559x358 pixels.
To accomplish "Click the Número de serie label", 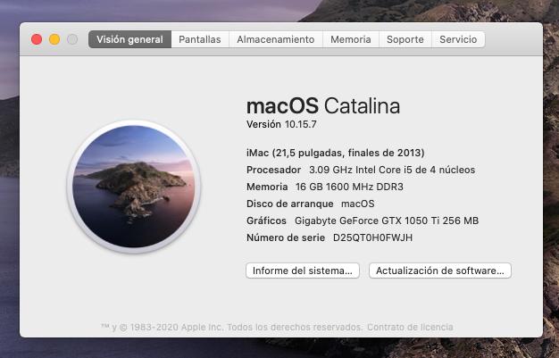I will pos(286,237).
